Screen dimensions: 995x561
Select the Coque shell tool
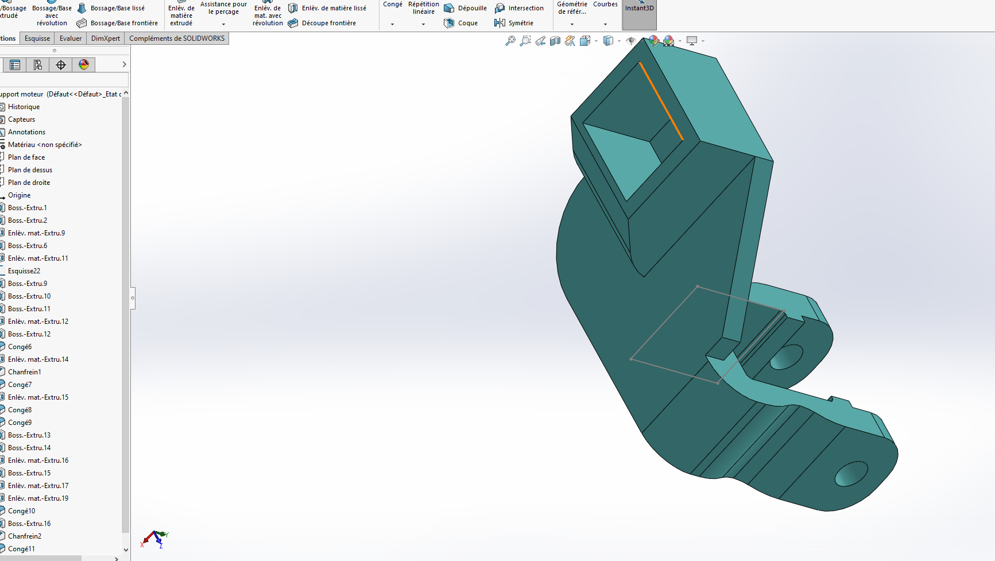pyautogui.click(x=460, y=23)
